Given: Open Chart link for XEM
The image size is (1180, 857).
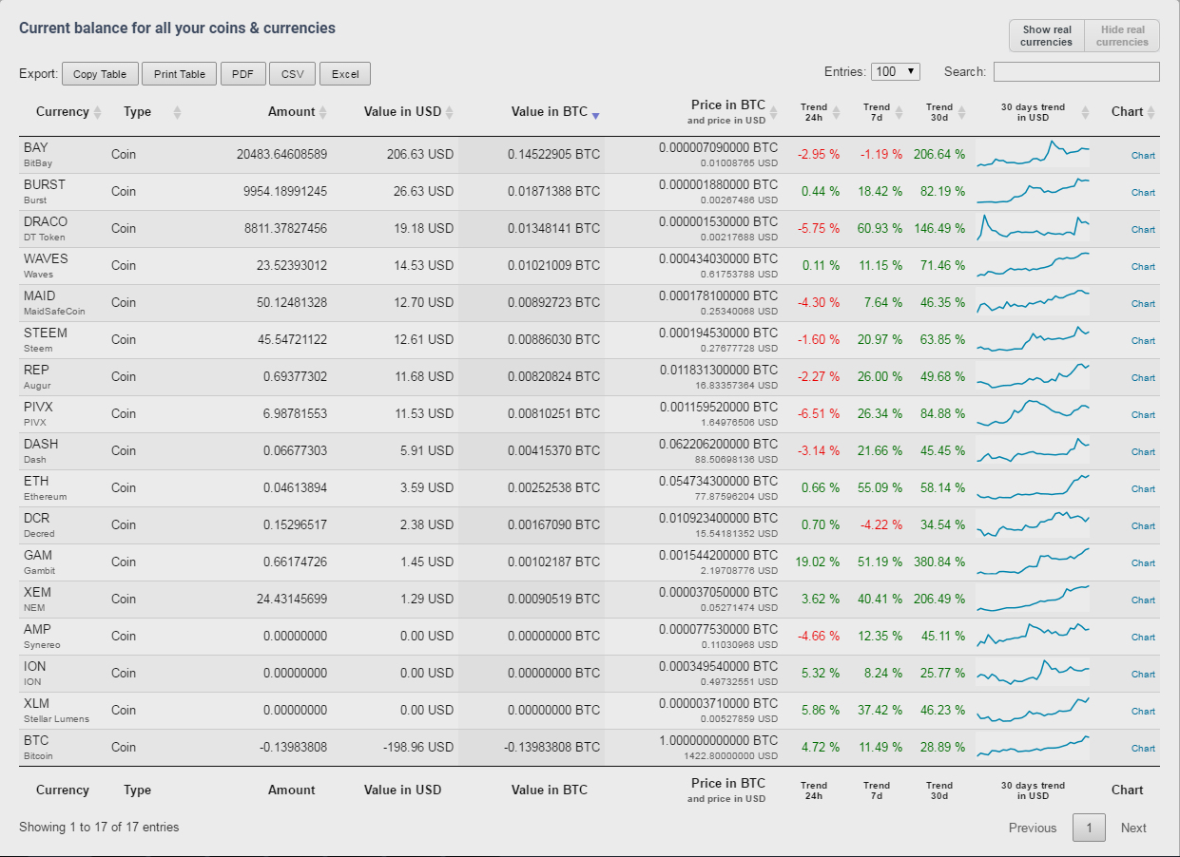Looking at the screenshot, I should (x=1143, y=600).
